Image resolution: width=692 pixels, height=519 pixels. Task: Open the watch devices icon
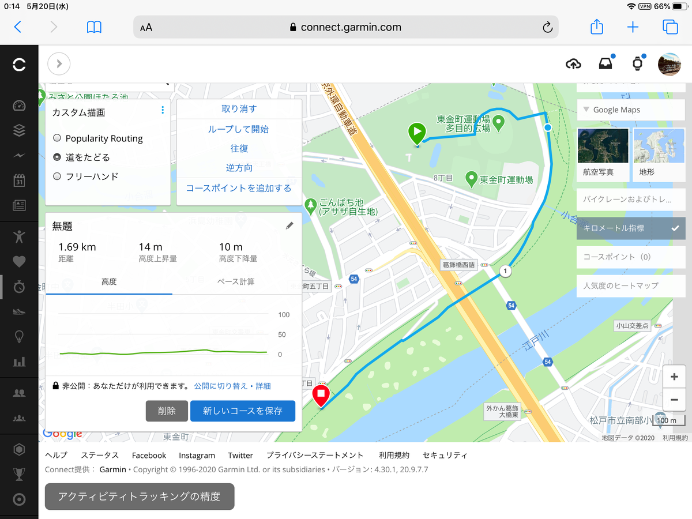pos(637,64)
